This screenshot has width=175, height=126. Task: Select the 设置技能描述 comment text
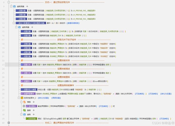(64, 69)
